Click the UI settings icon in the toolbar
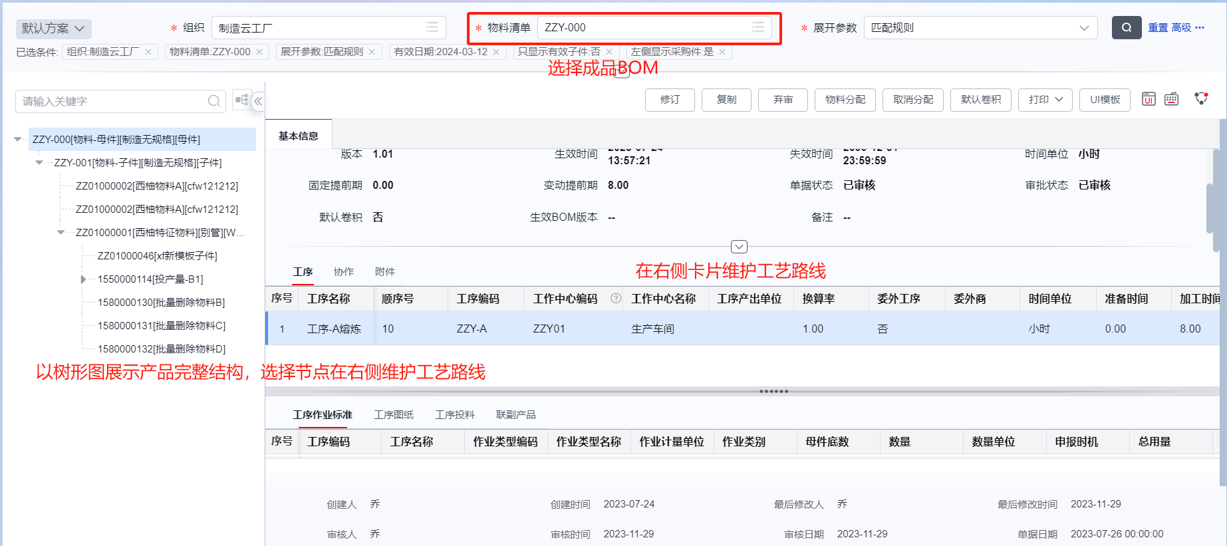 click(x=1149, y=99)
